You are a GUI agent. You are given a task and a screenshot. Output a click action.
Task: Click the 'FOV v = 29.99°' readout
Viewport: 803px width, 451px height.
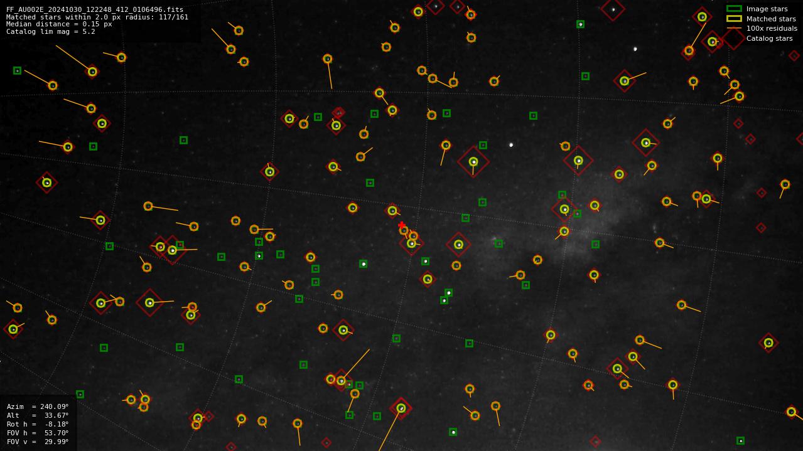38,442
